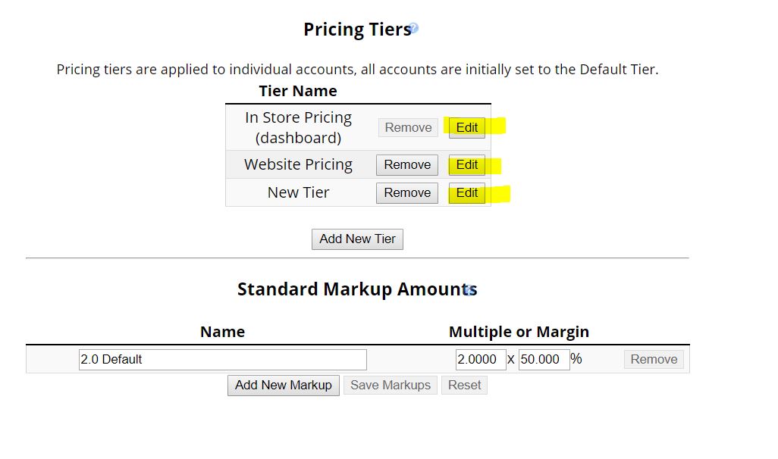Open the Pricing Tiers help icon

[414, 26]
